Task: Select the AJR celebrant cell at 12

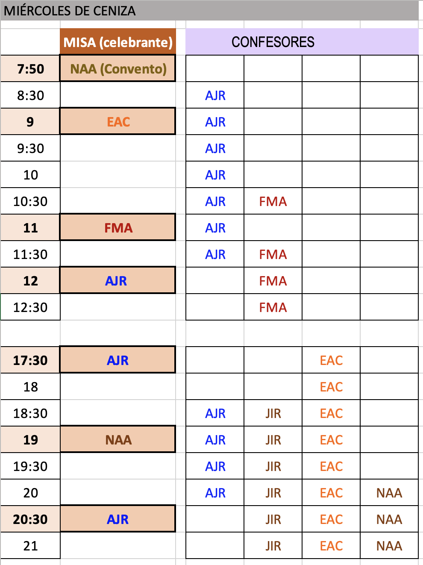Action: point(116,281)
